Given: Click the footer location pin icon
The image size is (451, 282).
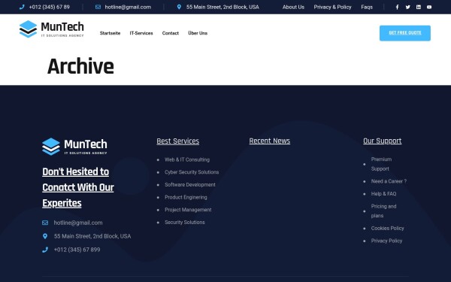Looking at the screenshot, I should tap(45, 236).
